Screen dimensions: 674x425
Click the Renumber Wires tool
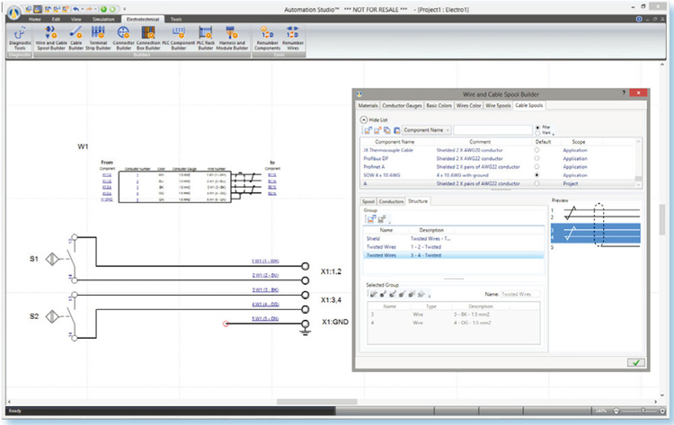tap(293, 38)
